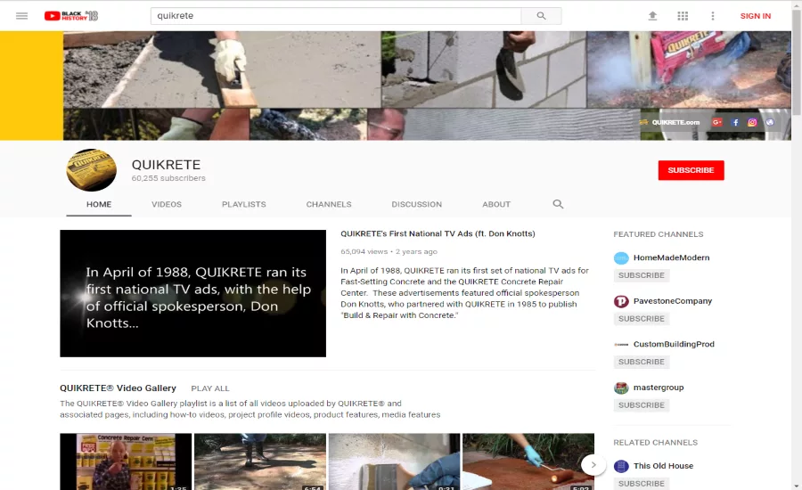Screen dimensions: 802x490
Task: Open the YouTube apps grid
Action: [x=683, y=16]
